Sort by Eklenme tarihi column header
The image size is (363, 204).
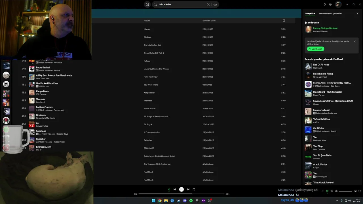pyautogui.click(x=209, y=21)
